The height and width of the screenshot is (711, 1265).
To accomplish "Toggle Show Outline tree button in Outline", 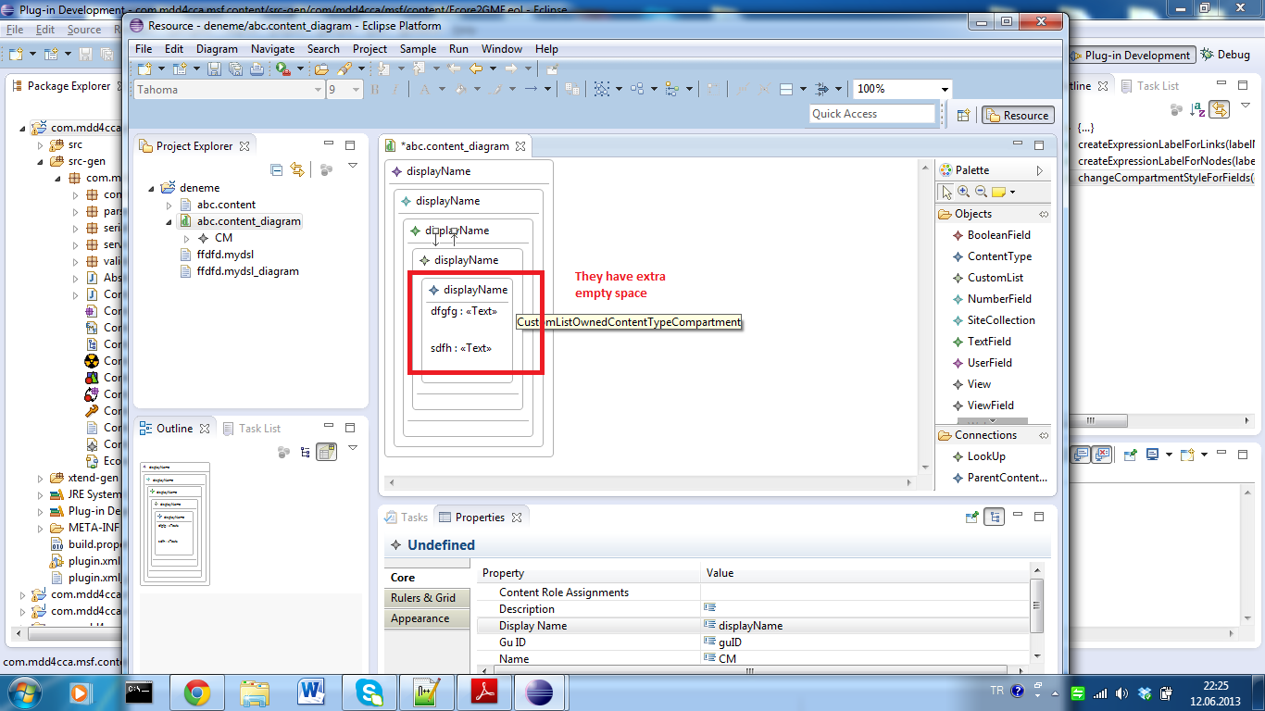I will [x=305, y=452].
